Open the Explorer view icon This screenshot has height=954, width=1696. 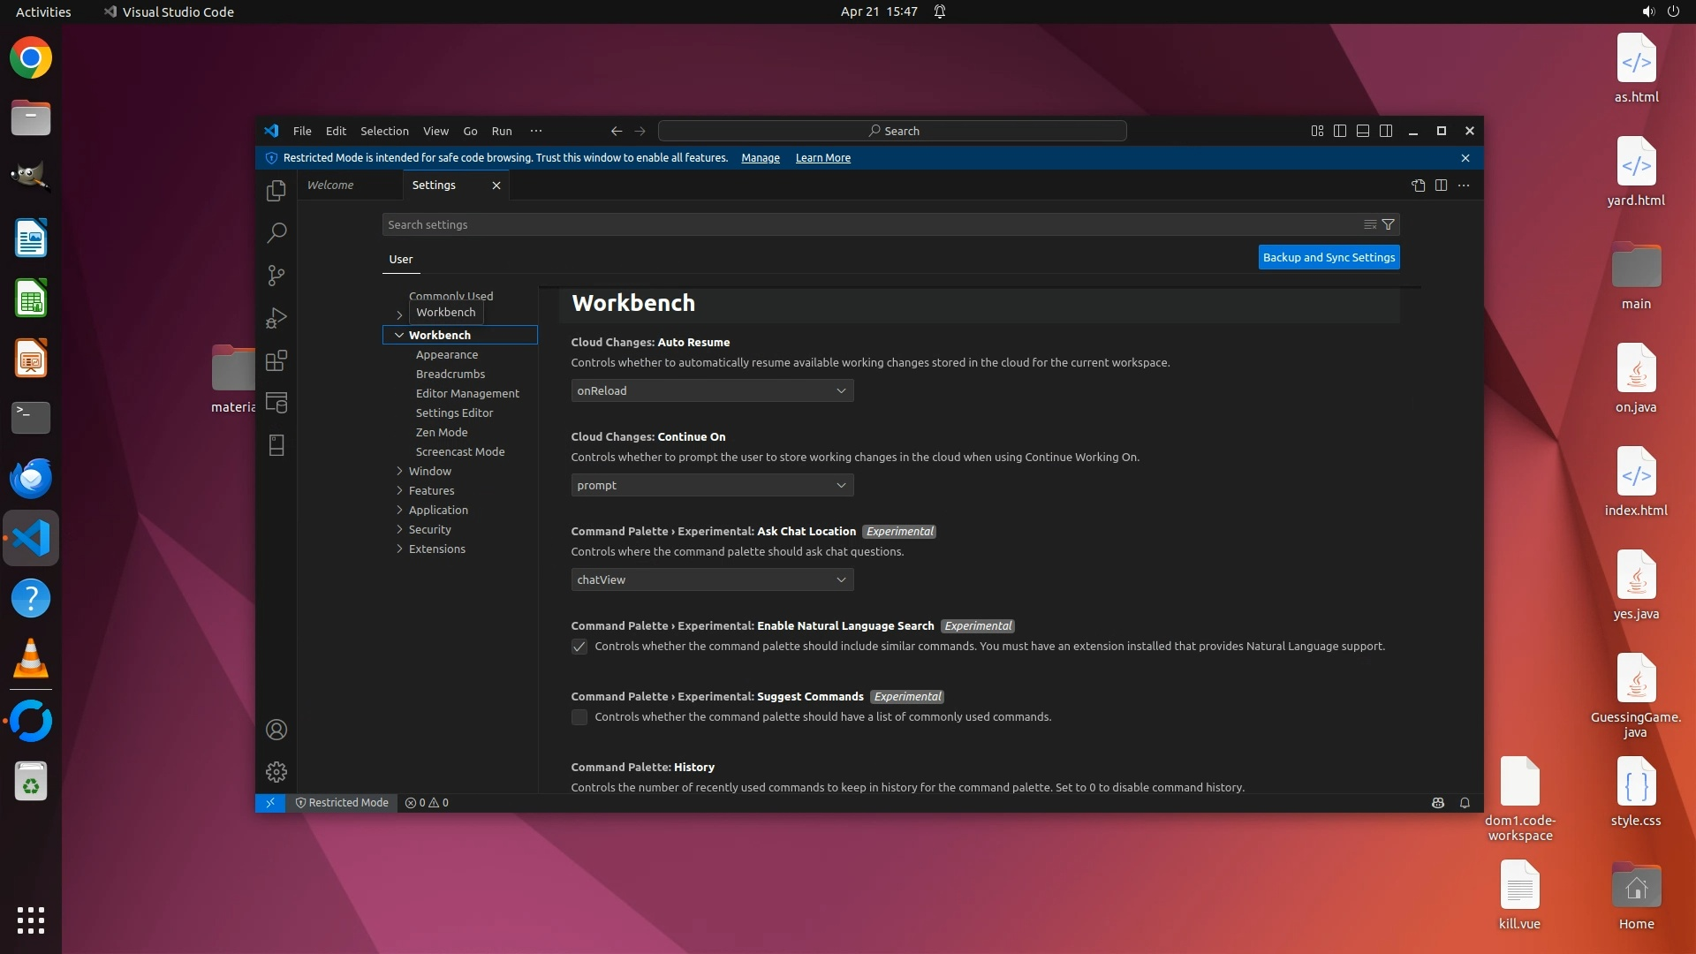(276, 191)
